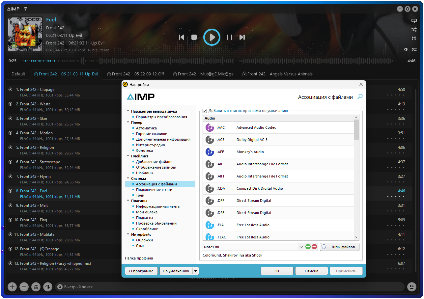Image resolution: width=424 pixels, height=299 pixels.
Task: Open the equalizer settings icon
Action: [x=414, y=39]
